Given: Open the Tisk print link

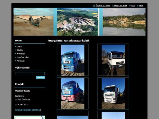Looking at the screenshot, I should (141, 6).
